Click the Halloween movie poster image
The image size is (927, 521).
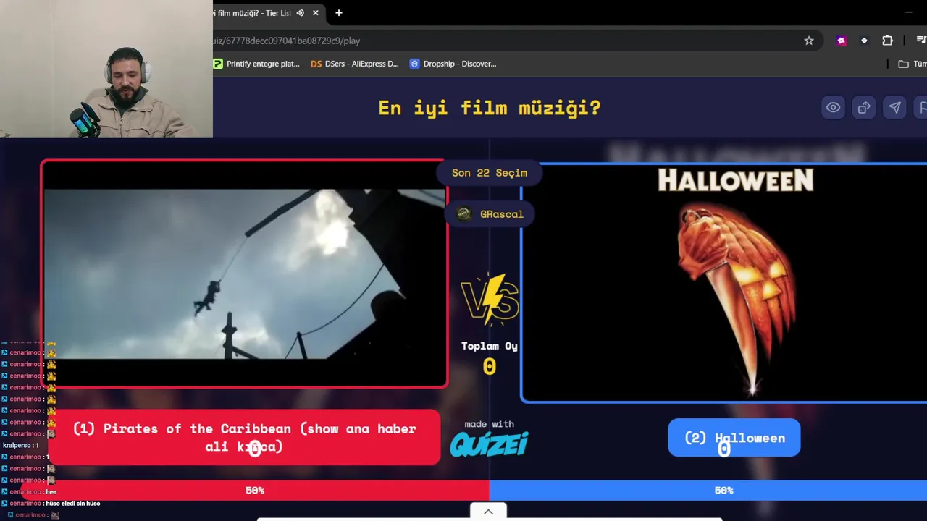coord(724,282)
